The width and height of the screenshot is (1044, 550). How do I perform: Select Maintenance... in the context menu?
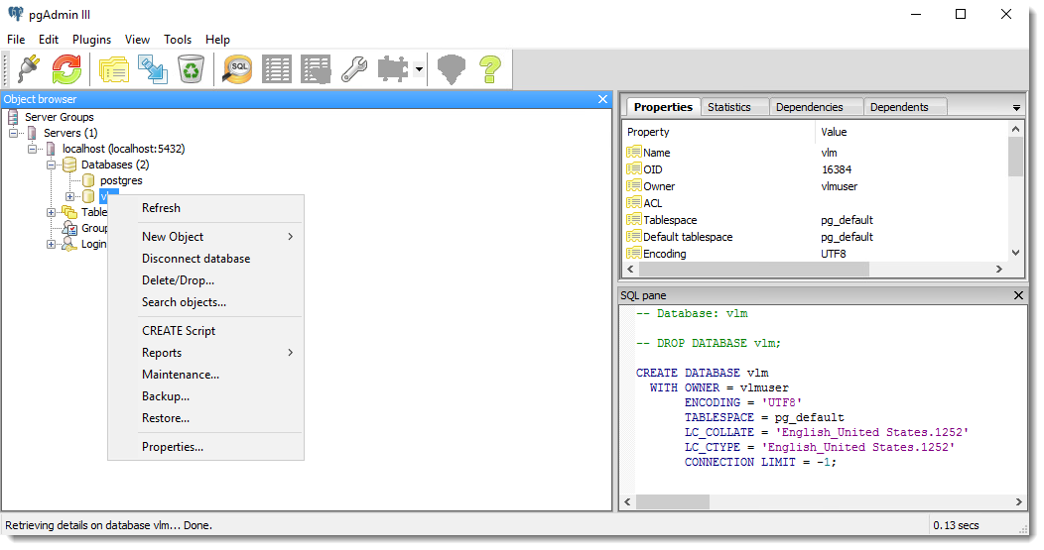coord(205,376)
